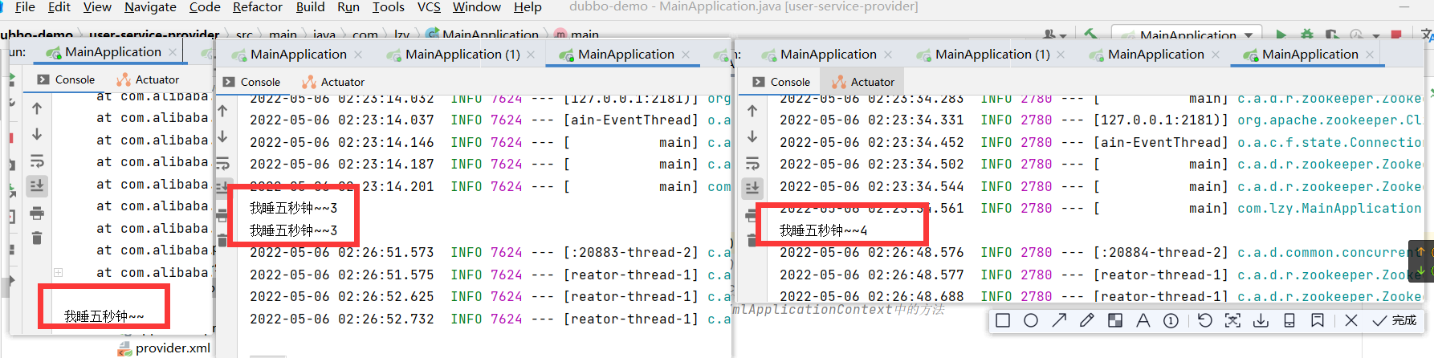
Task: Switch to Actuator tab in PID 2780 panel
Action: [x=863, y=82]
